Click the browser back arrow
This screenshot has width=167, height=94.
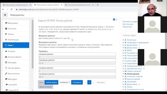click(3, 9)
